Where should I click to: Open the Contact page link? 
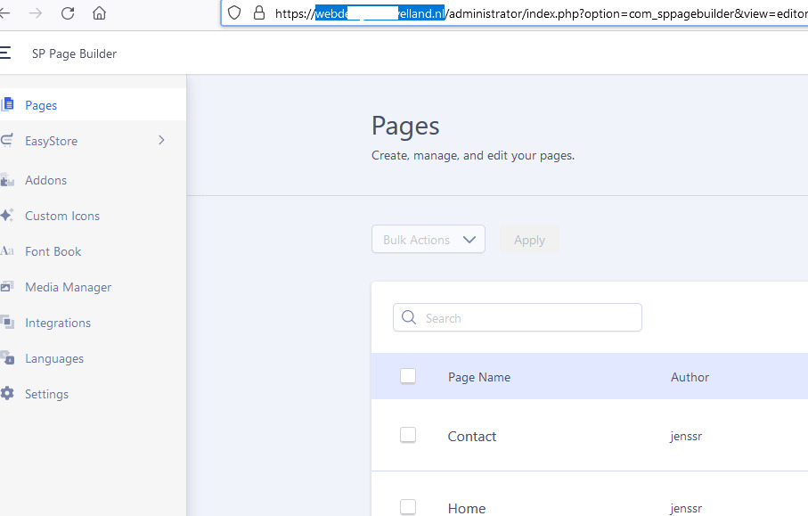click(472, 436)
